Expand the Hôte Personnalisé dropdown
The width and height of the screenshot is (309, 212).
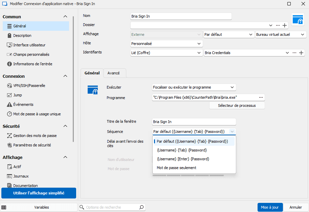coord(167,44)
